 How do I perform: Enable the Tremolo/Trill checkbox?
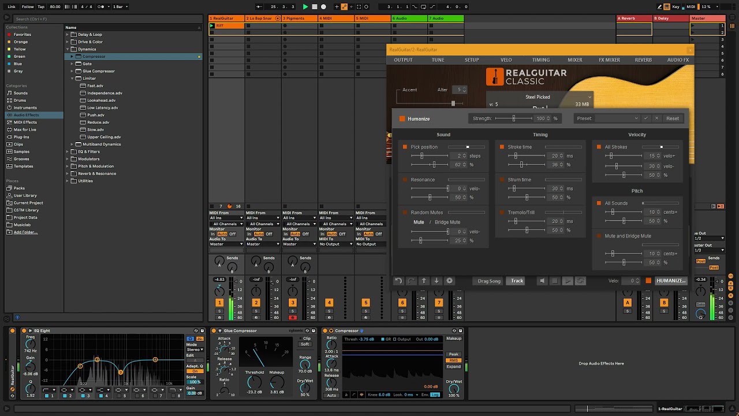click(x=502, y=213)
